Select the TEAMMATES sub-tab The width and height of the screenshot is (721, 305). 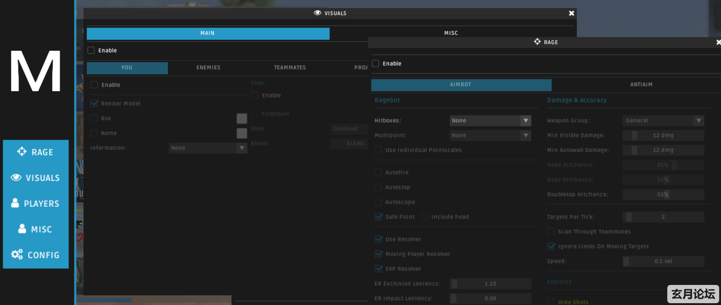point(290,67)
